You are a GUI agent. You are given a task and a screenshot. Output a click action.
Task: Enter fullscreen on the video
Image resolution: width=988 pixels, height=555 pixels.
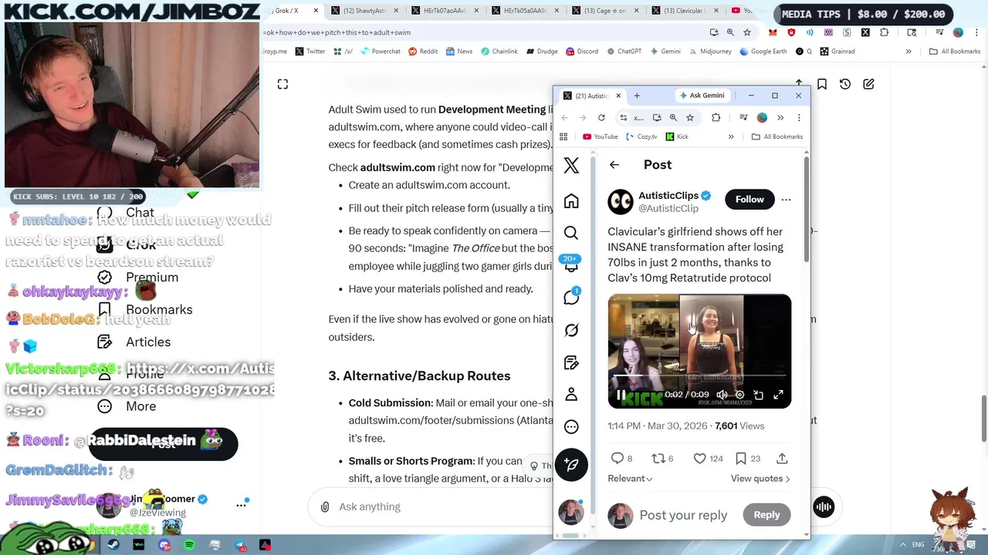point(778,395)
